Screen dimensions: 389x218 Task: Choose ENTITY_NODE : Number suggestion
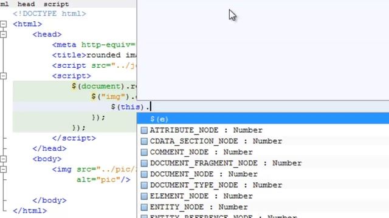(263, 207)
